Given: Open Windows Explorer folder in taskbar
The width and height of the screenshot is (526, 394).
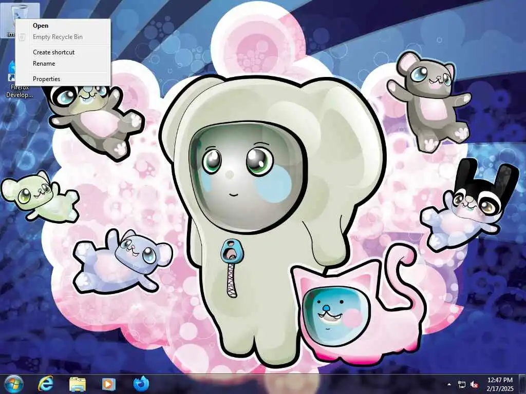Looking at the screenshot, I should pos(78,384).
